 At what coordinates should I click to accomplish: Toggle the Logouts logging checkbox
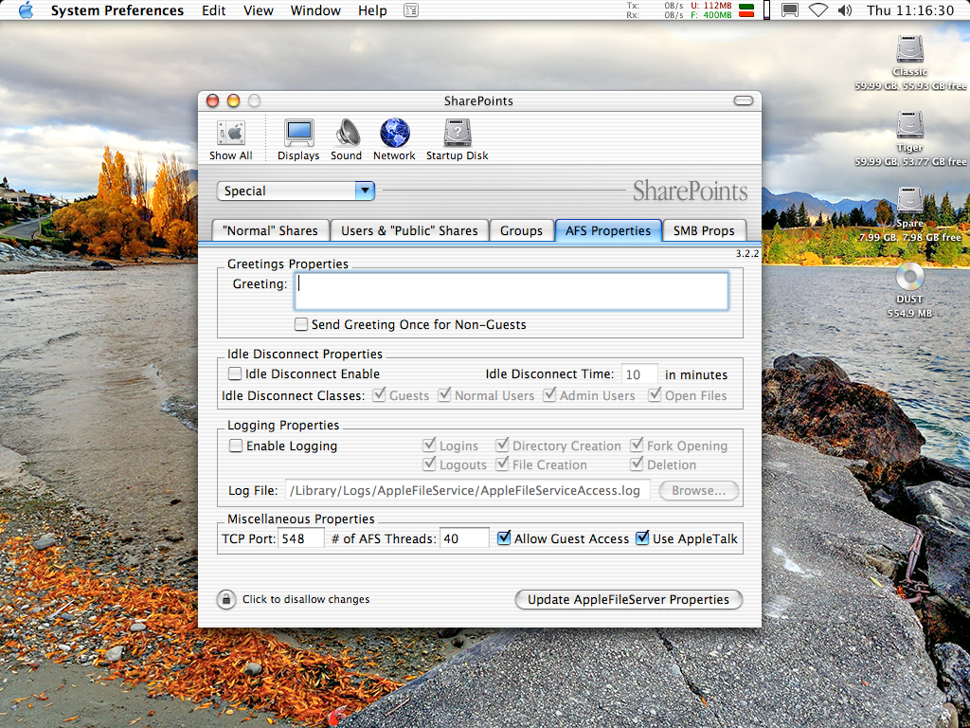click(x=429, y=464)
